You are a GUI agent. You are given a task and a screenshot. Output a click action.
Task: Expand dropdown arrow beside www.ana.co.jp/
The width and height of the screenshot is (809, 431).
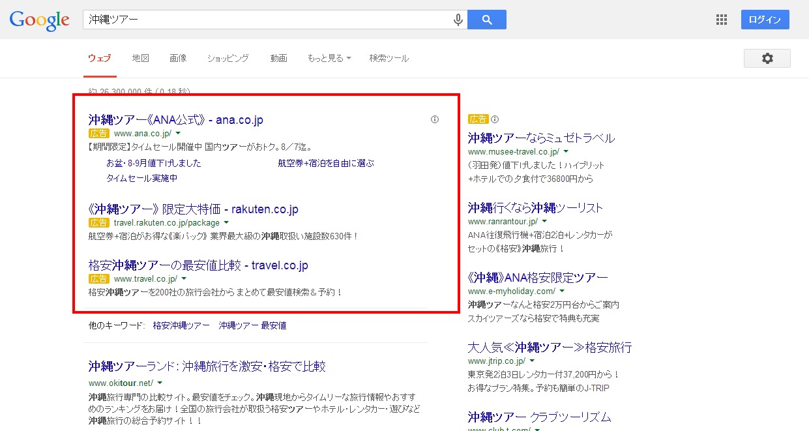coord(179,134)
